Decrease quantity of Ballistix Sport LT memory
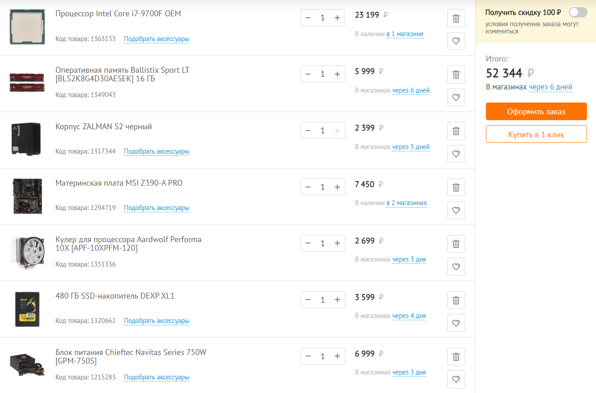 (x=308, y=74)
